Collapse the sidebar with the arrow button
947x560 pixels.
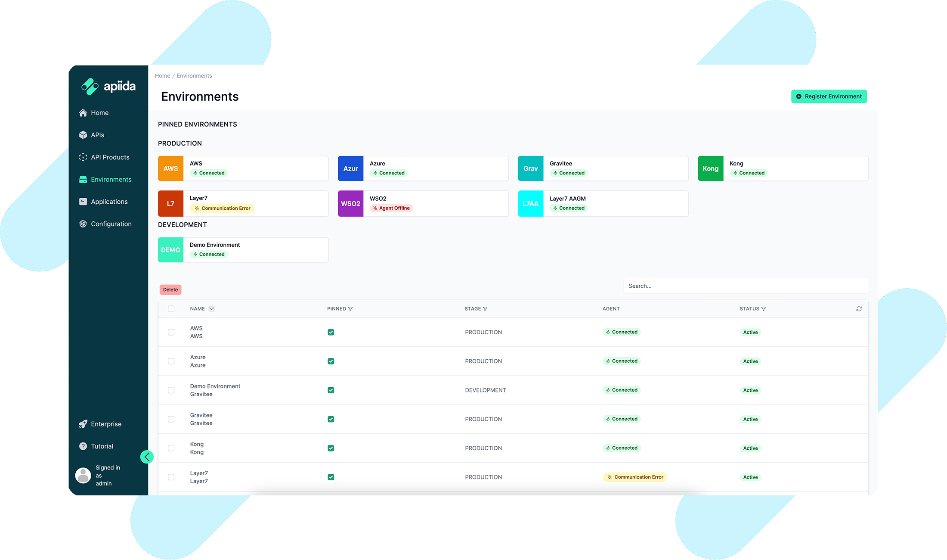point(147,457)
